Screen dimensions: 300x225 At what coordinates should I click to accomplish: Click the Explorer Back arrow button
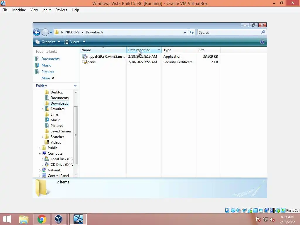click(x=37, y=32)
